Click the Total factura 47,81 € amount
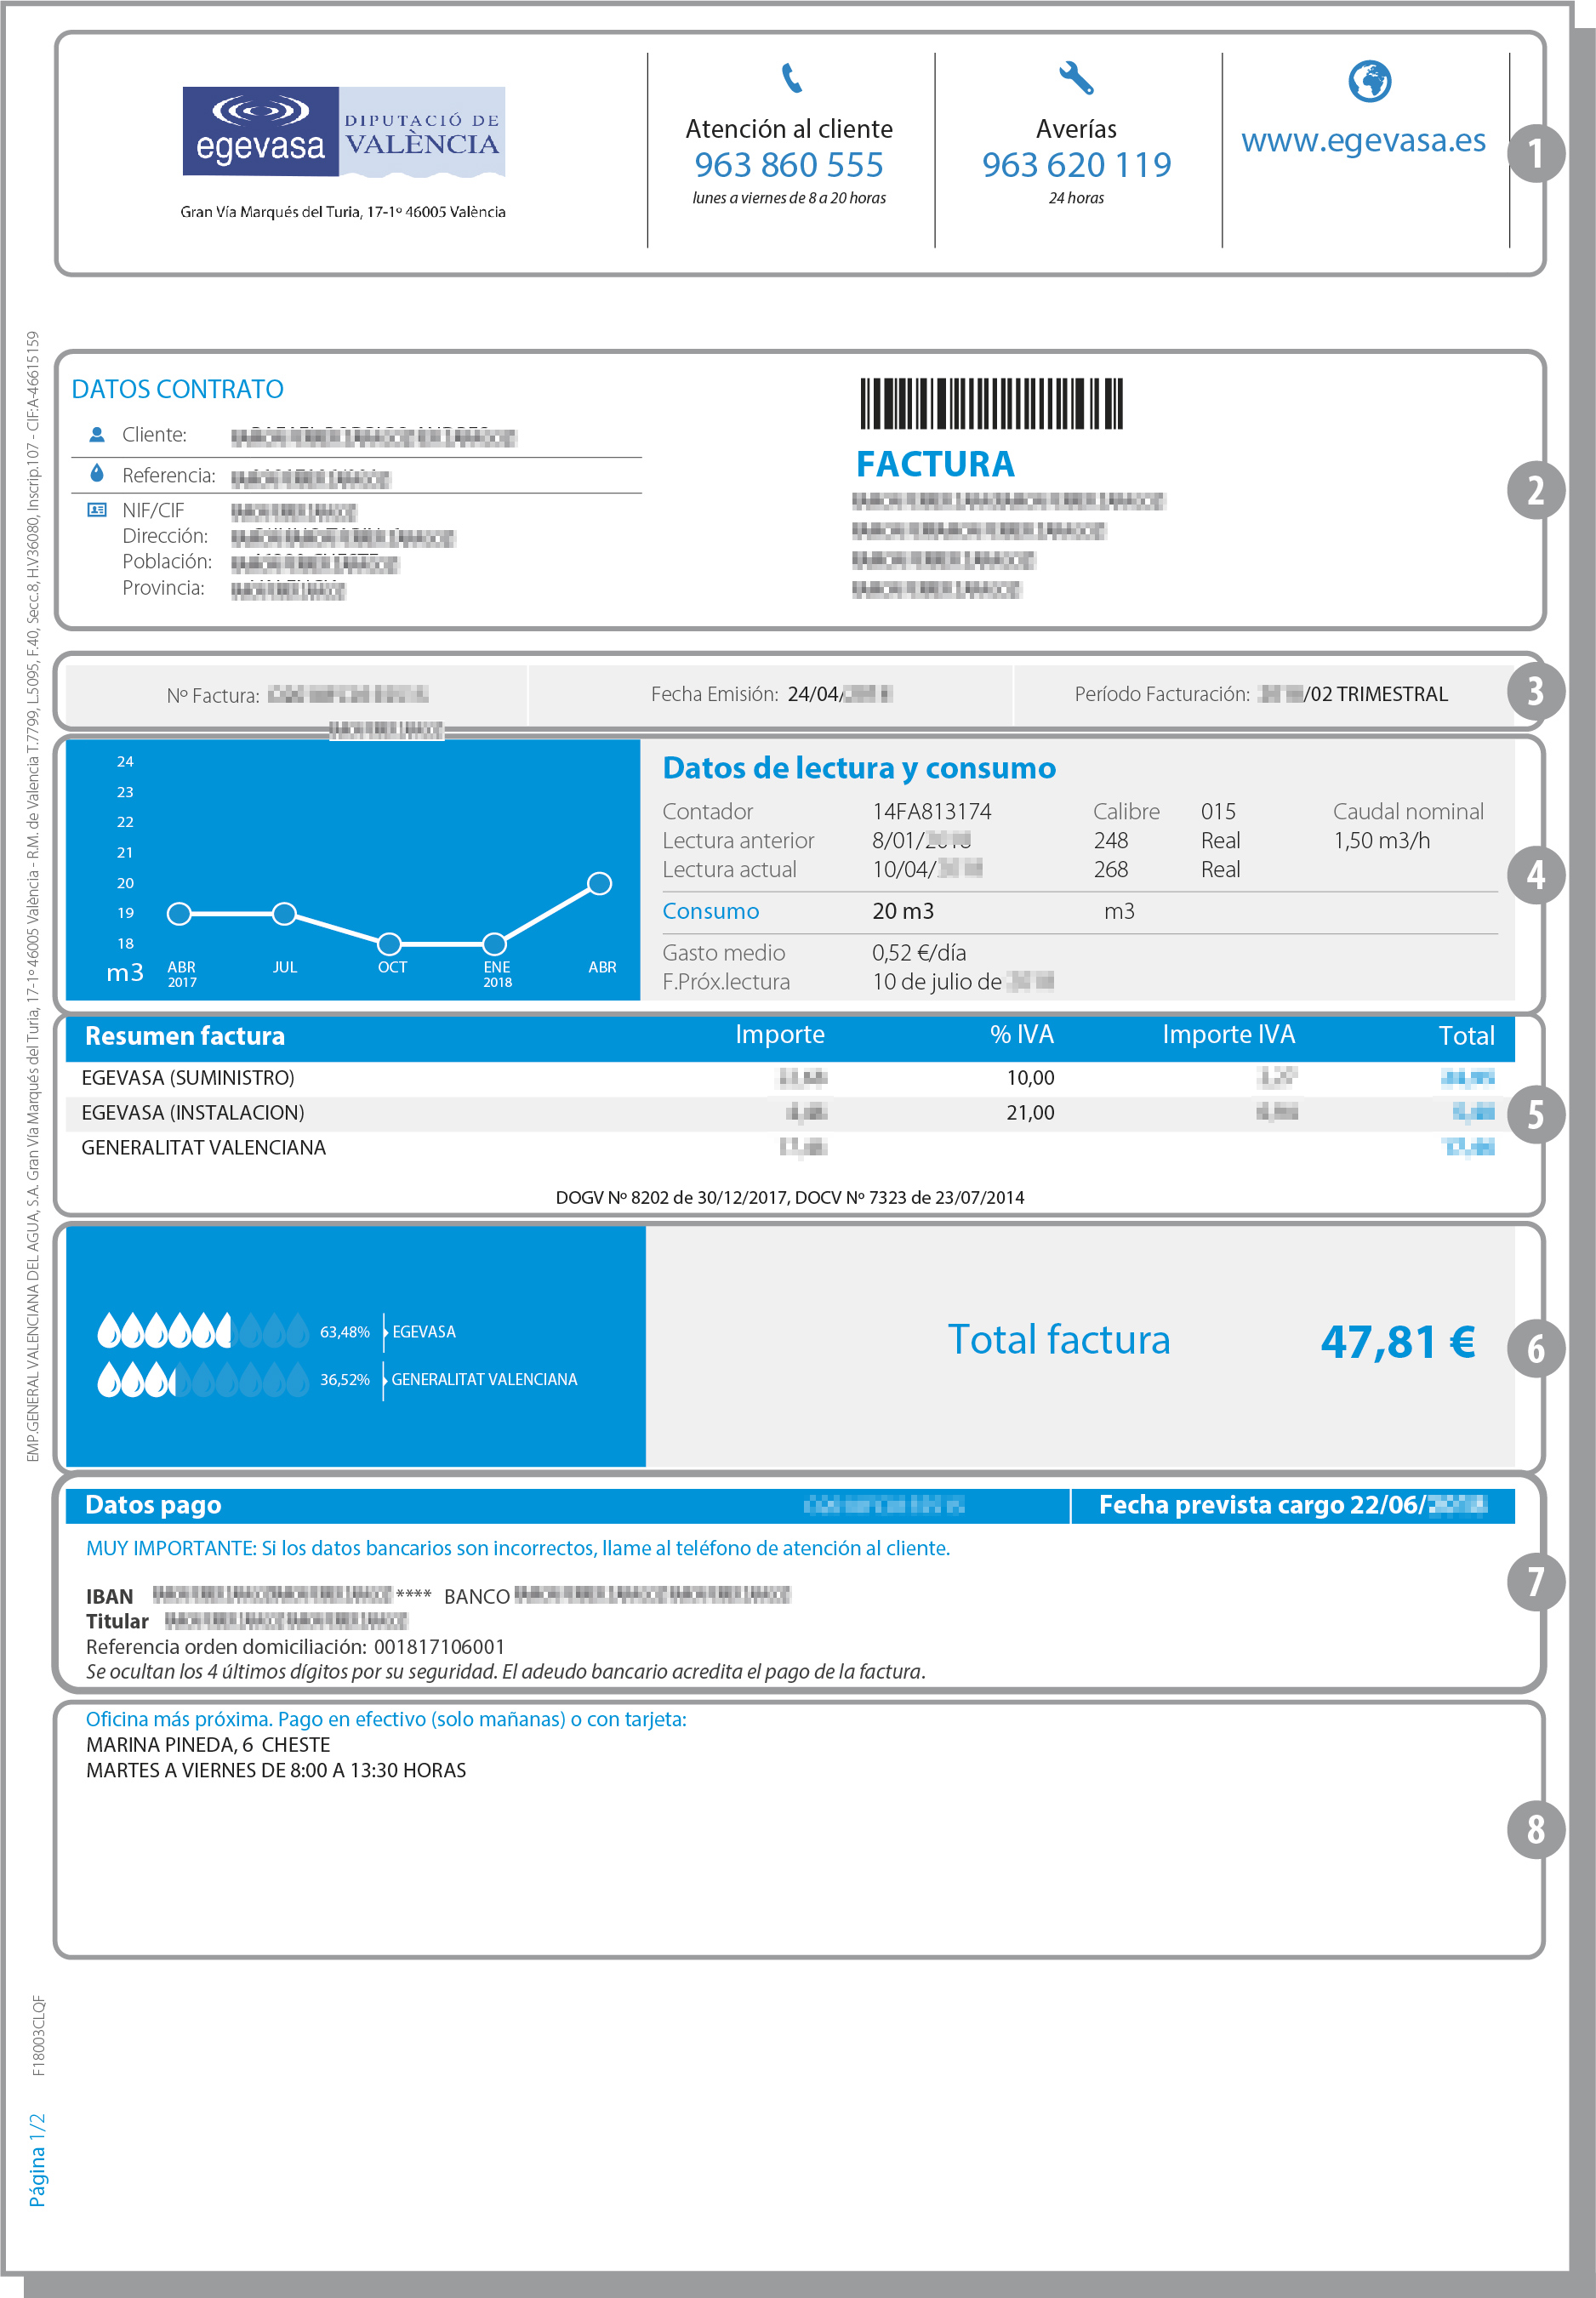Screen dimensions: 1596x2298 [x=1397, y=1342]
